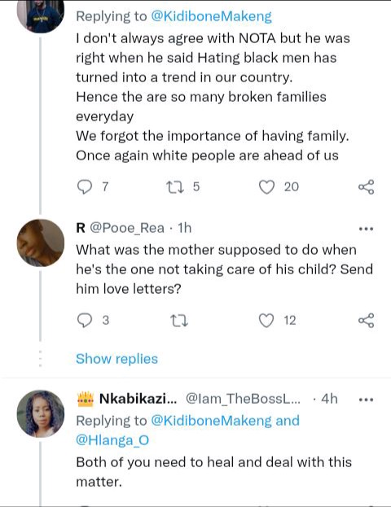View Pooe_Rea's profile picture
This screenshot has height=507, width=391.
[x=41, y=243]
